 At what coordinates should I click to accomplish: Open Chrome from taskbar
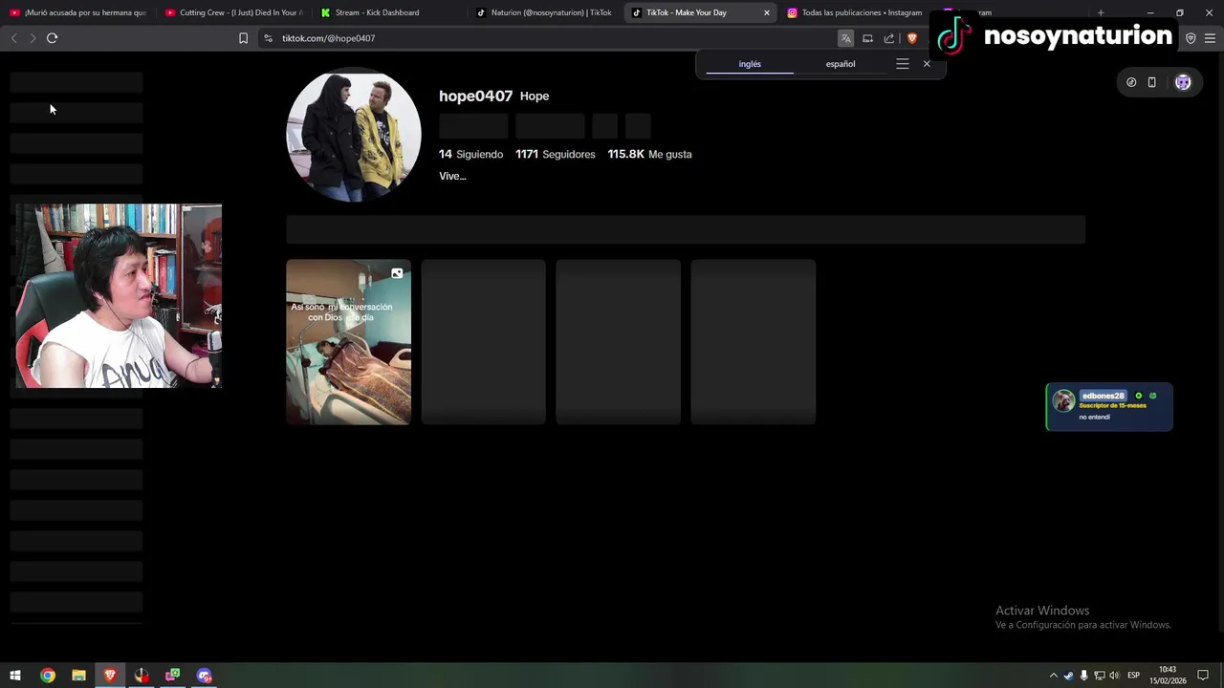(47, 676)
